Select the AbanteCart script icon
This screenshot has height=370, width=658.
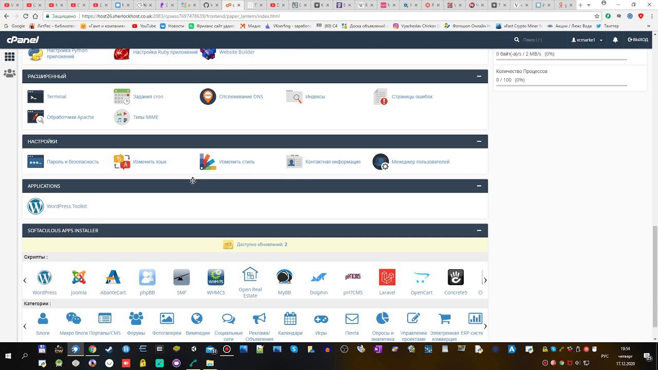[113, 277]
